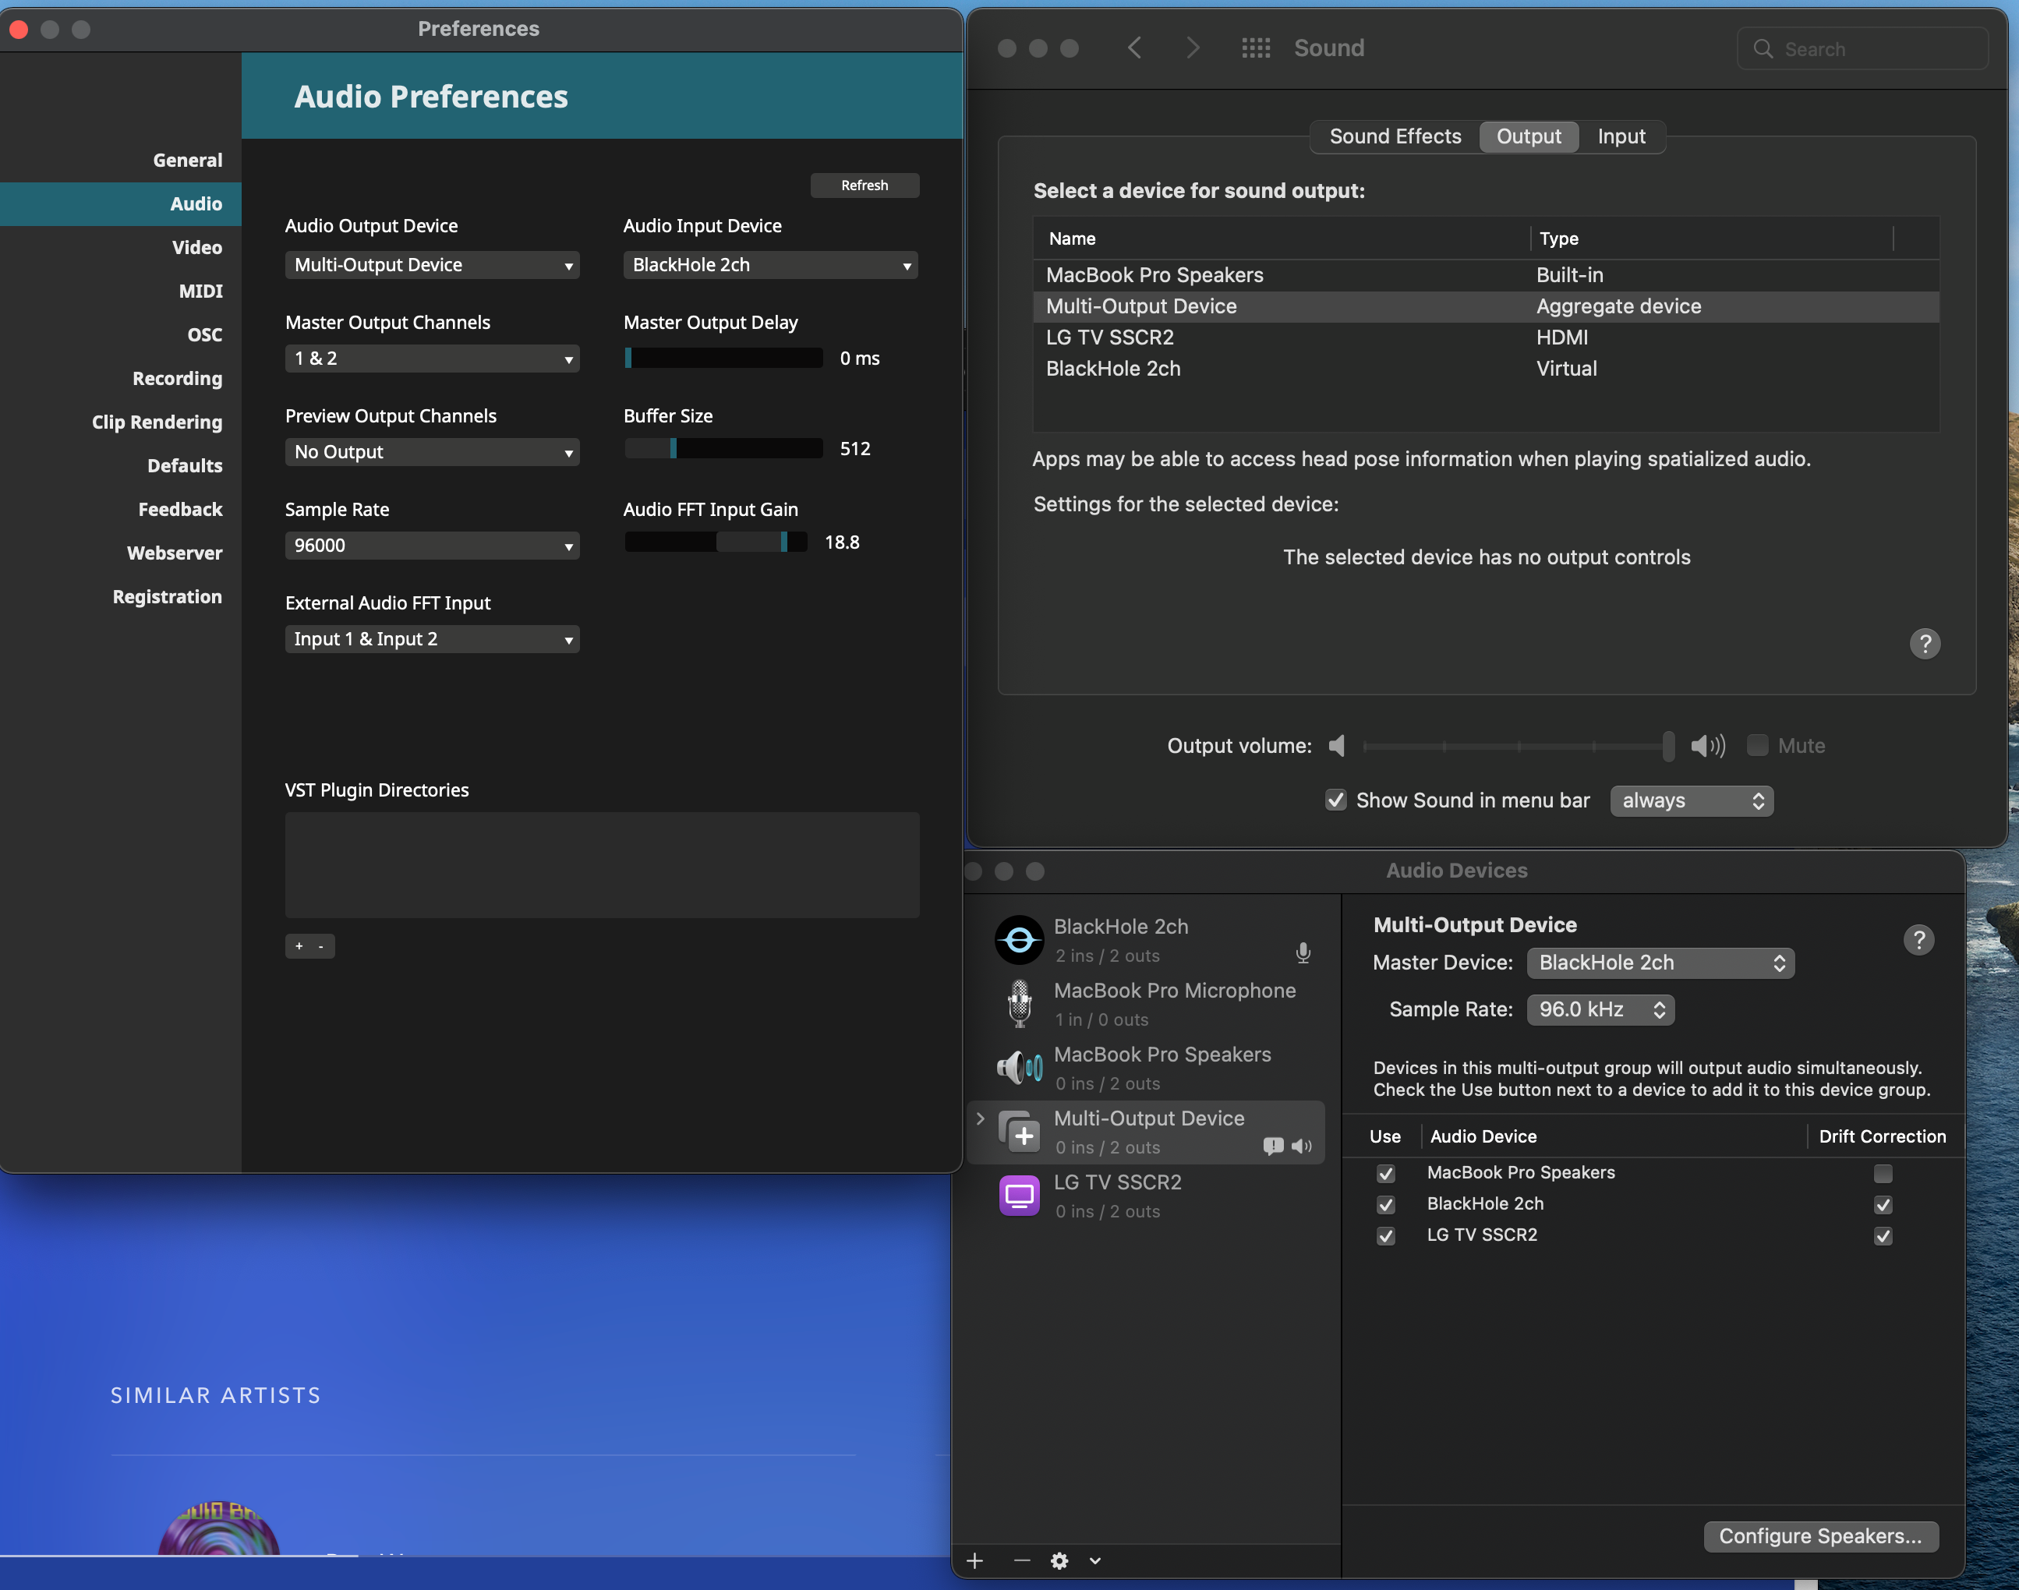Select the MIDI preferences section
Image resolution: width=2019 pixels, height=1590 pixels.
pyautogui.click(x=200, y=291)
